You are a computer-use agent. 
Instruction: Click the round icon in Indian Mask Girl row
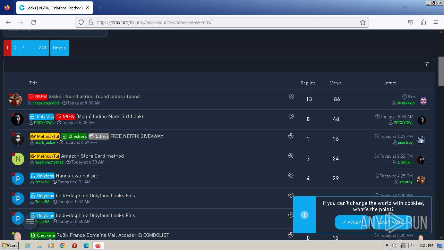pyautogui.click(x=291, y=116)
